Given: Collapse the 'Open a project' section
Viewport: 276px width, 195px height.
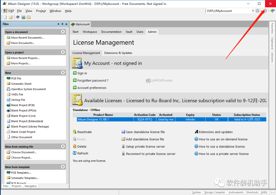Looking at the screenshot, I should [63, 52].
